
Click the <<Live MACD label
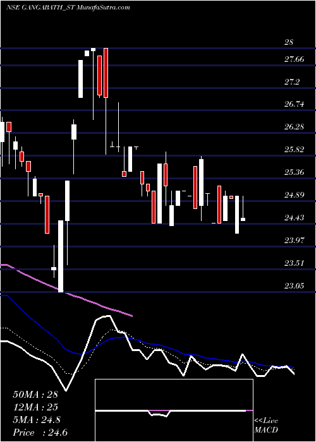[266, 426]
